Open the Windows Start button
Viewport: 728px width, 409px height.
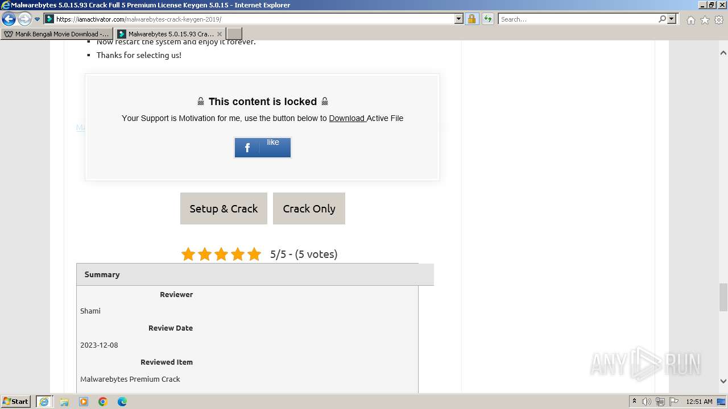16,401
